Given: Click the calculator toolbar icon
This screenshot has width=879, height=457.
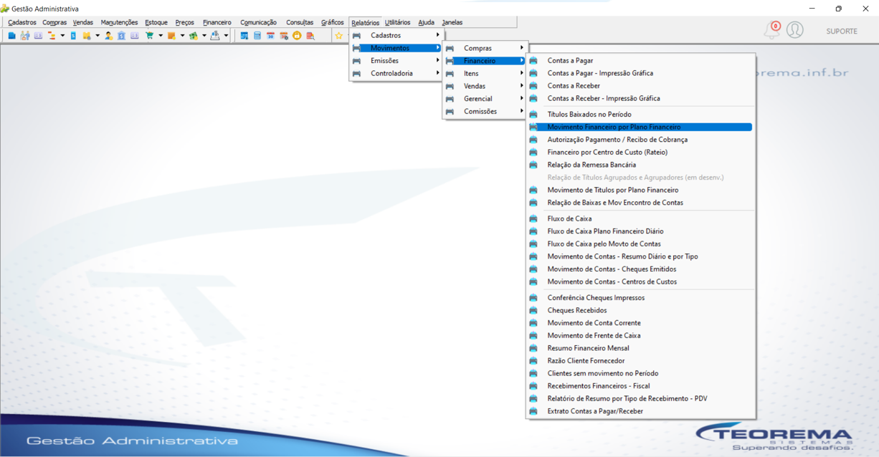Looking at the screenshot, I should click(257, 35).
